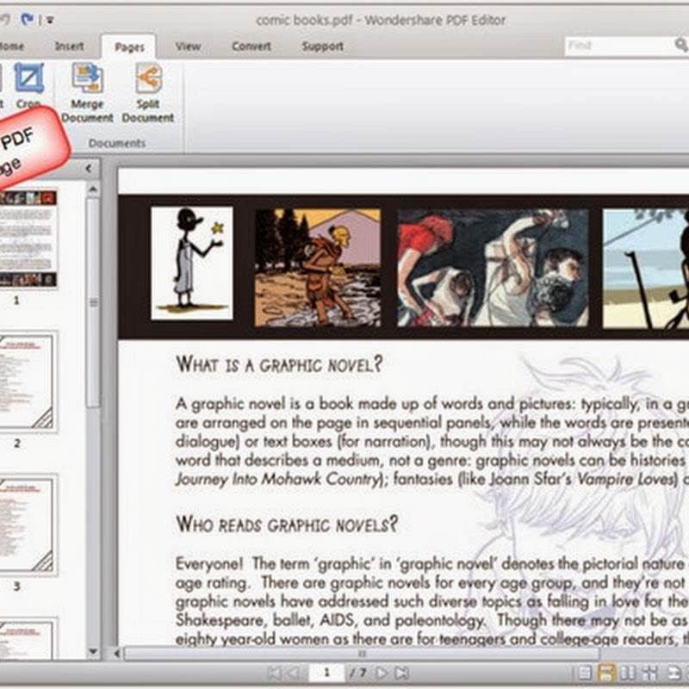Click the 'What is a graphic novel?' heading
The width and height of the screenshot is (689, 689).
point(279,364)
